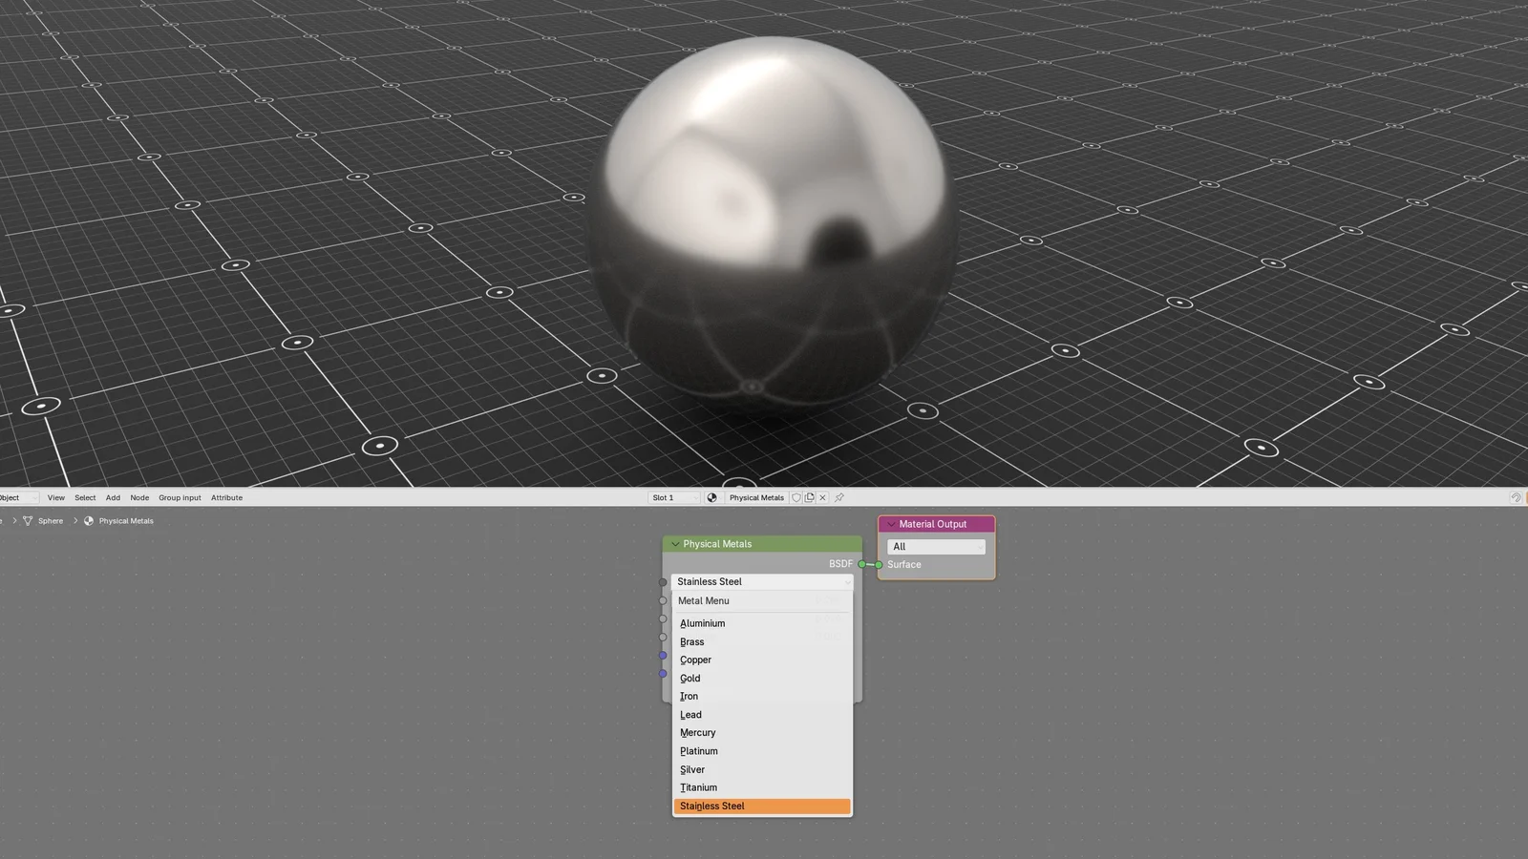The width and height of the screenshot is (1528, 859).
Task: Click the material ball icon before Physical Metals breadcrumb
Action: click(88, 521)
